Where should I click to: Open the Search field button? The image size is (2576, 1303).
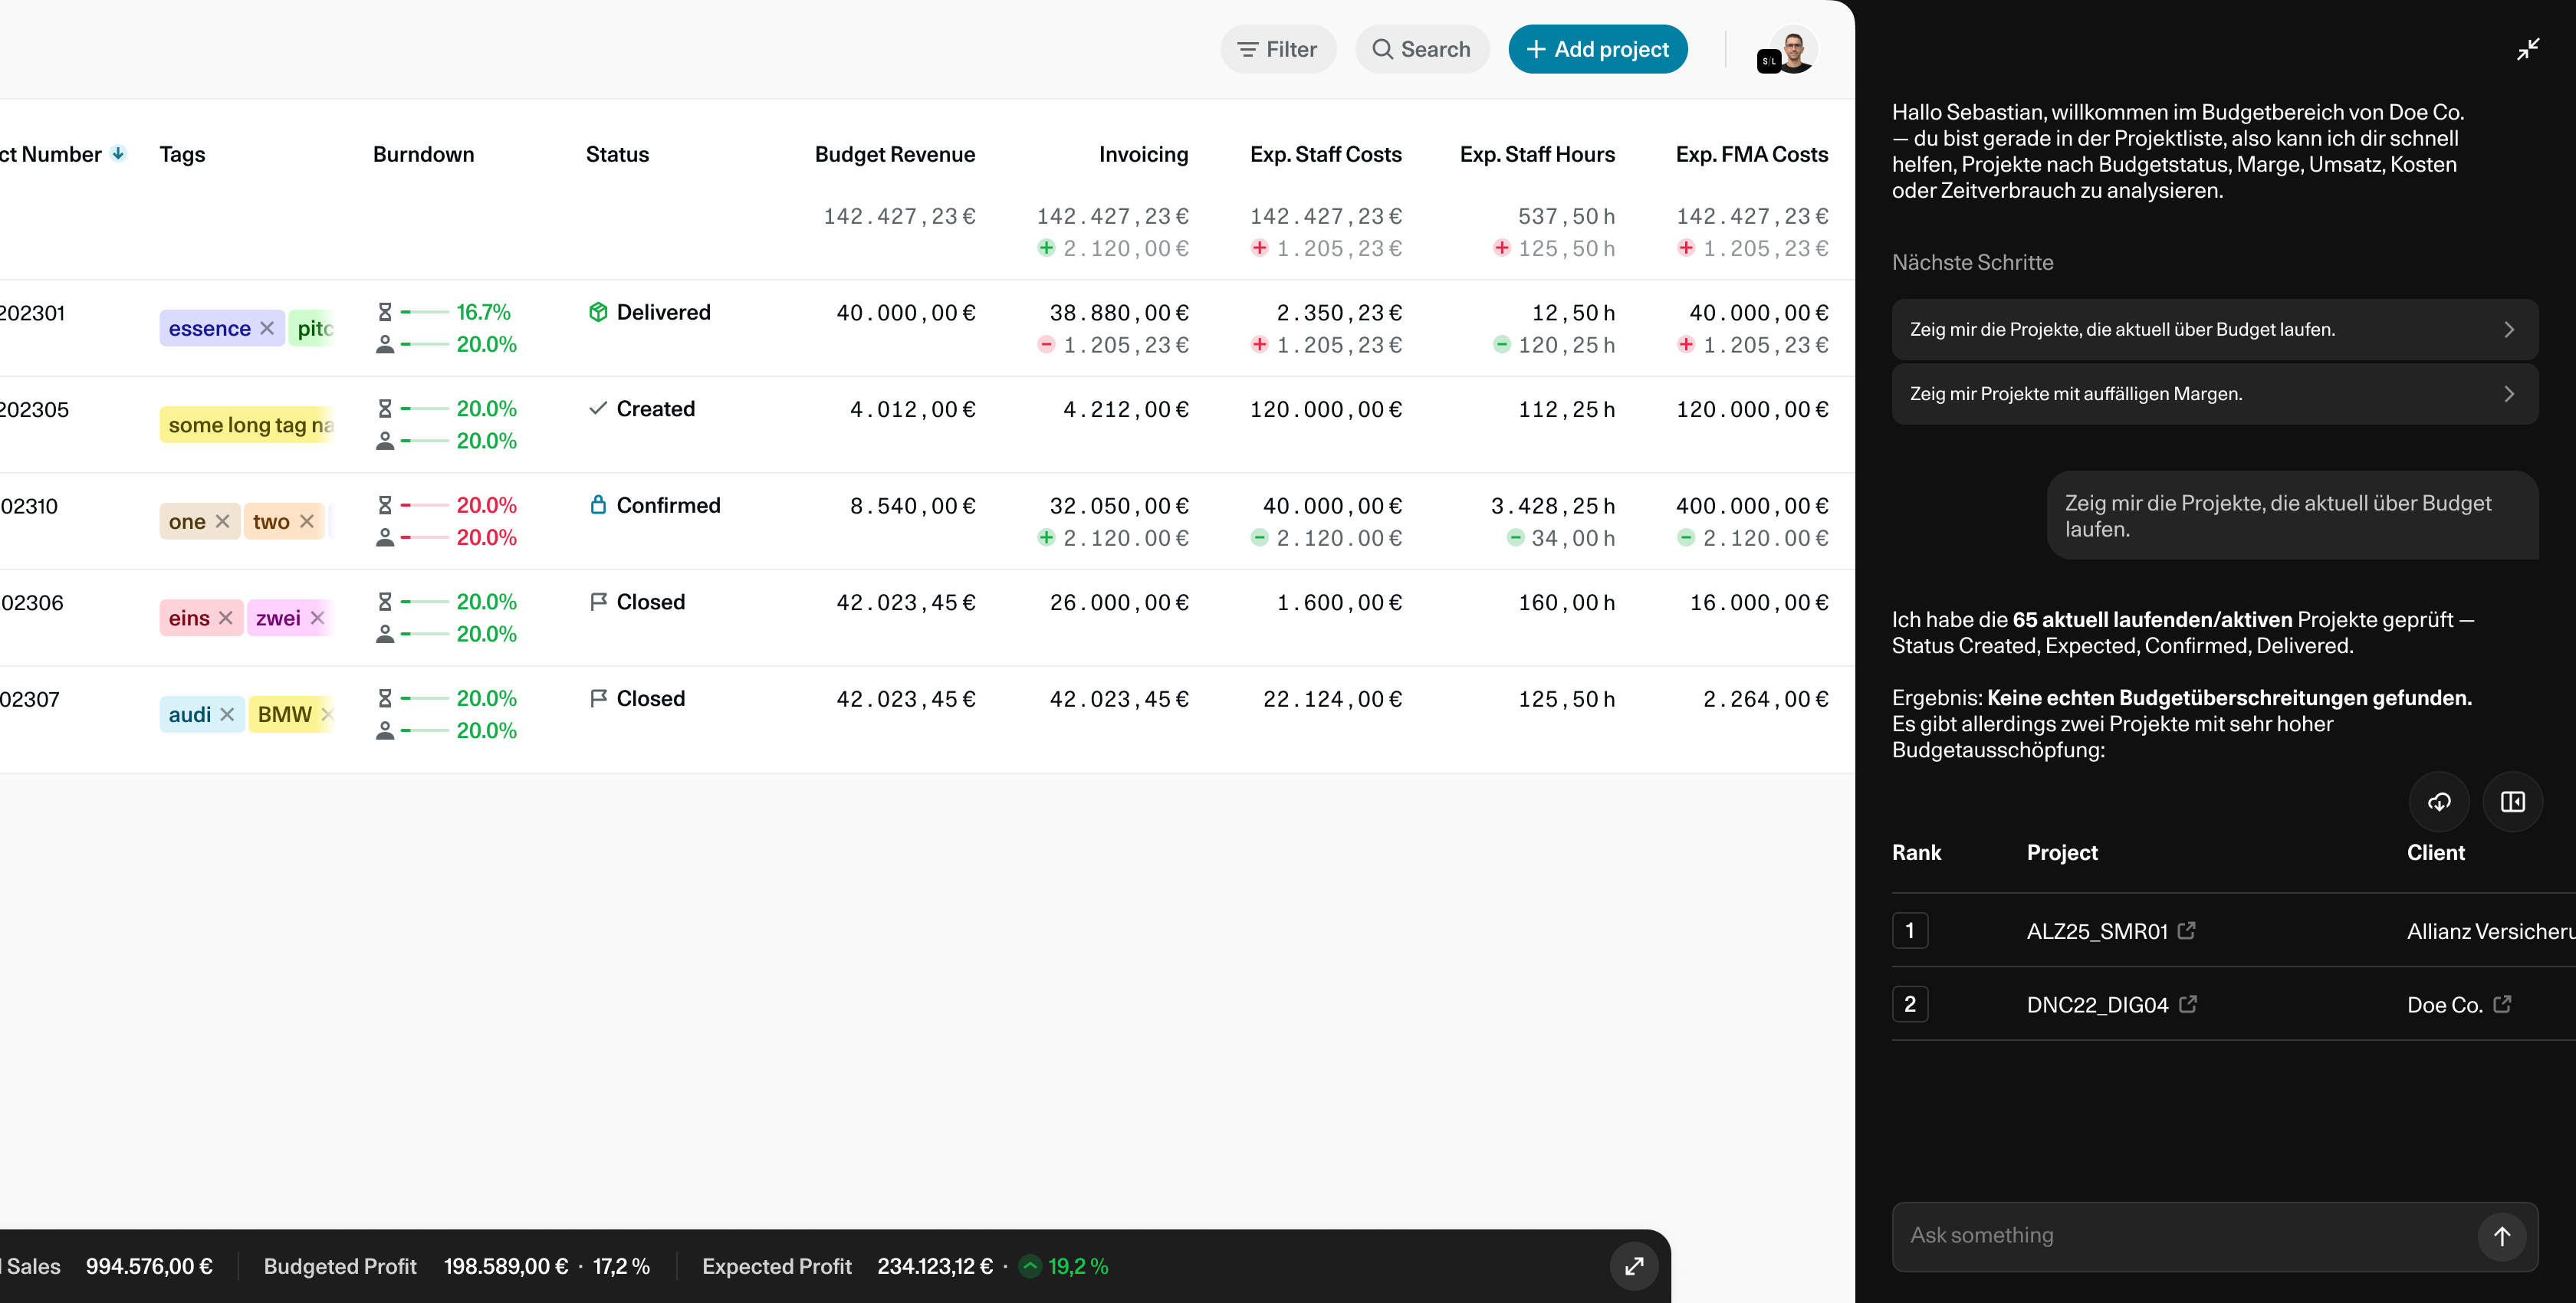(x=1421, y=49)
